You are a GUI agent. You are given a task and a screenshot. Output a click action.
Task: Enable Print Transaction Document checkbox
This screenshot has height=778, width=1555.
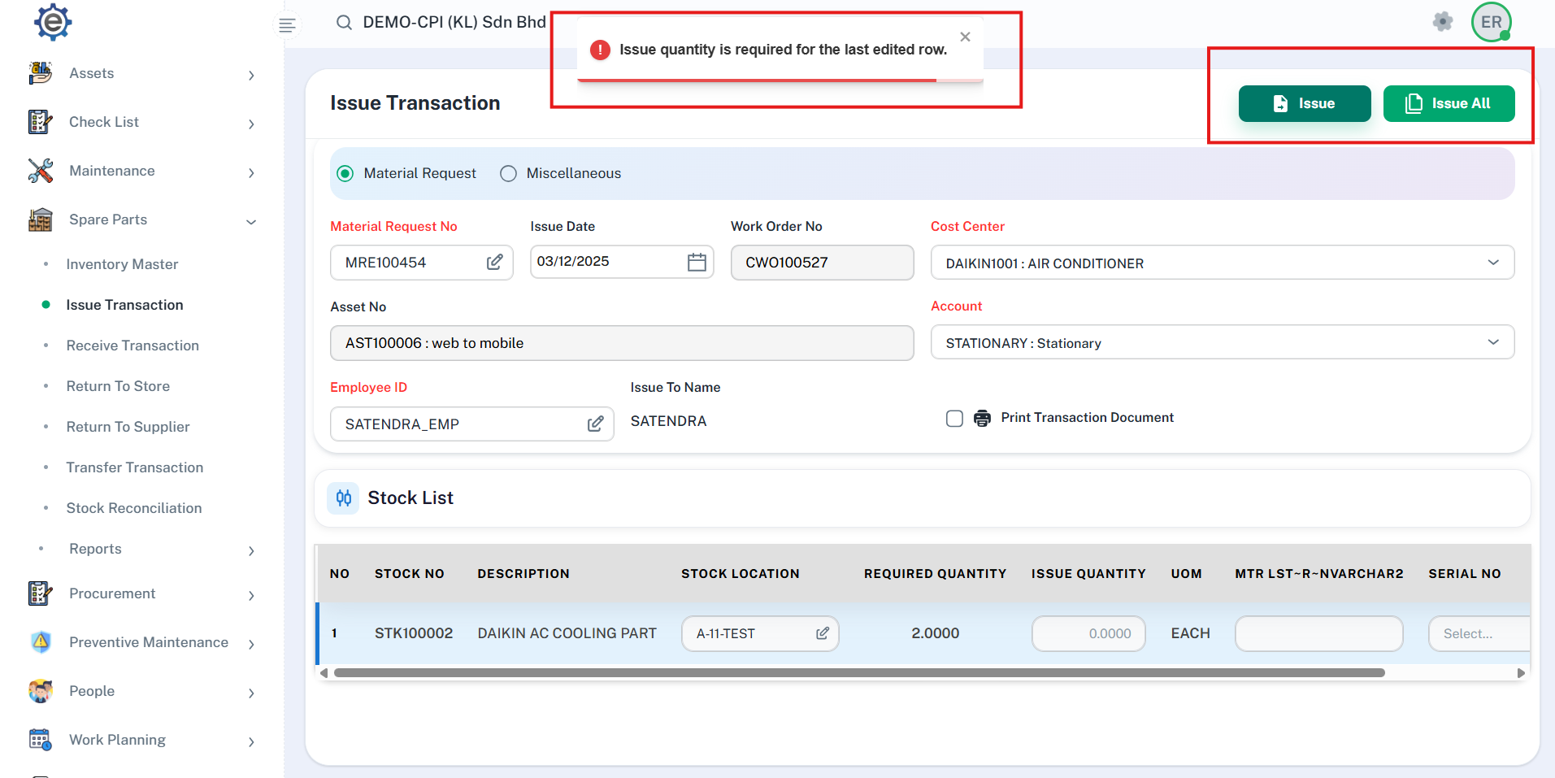pyautogui.click(x=954, y=418)
